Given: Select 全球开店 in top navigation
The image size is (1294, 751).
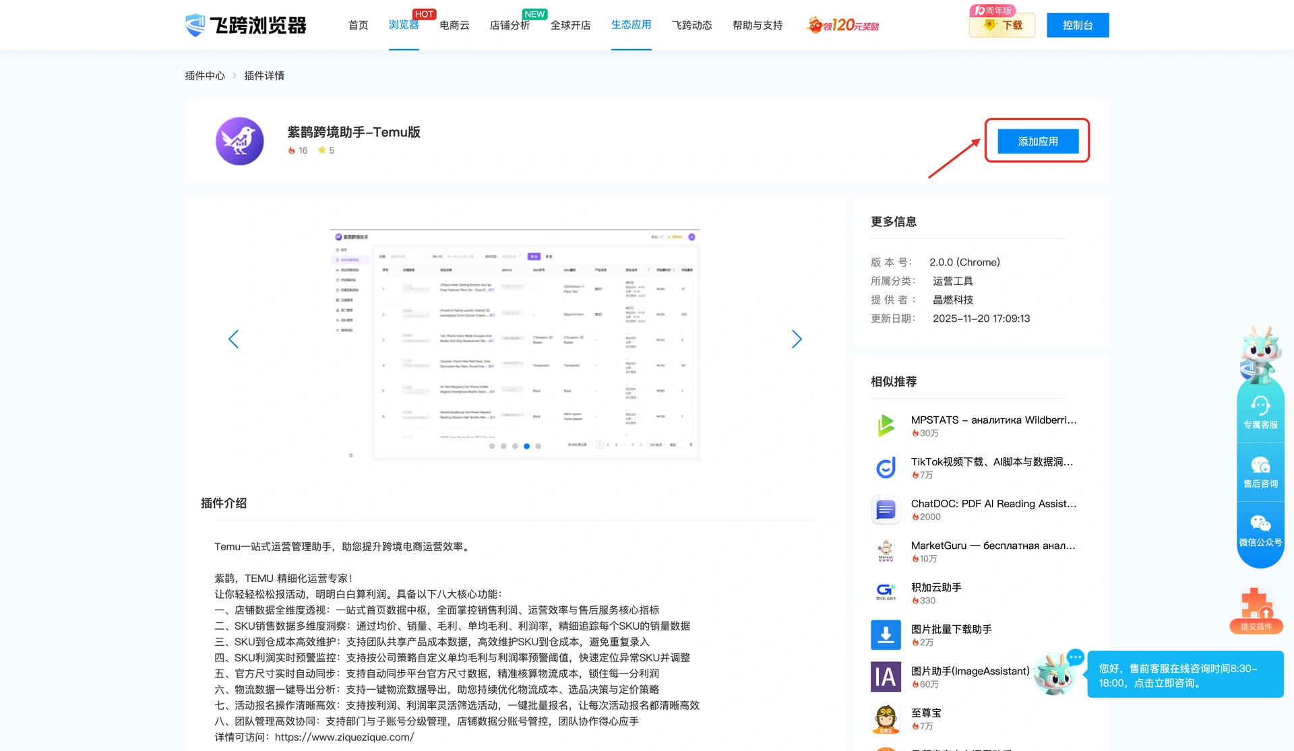Looking at the screenshot, I should coord(570,25).
